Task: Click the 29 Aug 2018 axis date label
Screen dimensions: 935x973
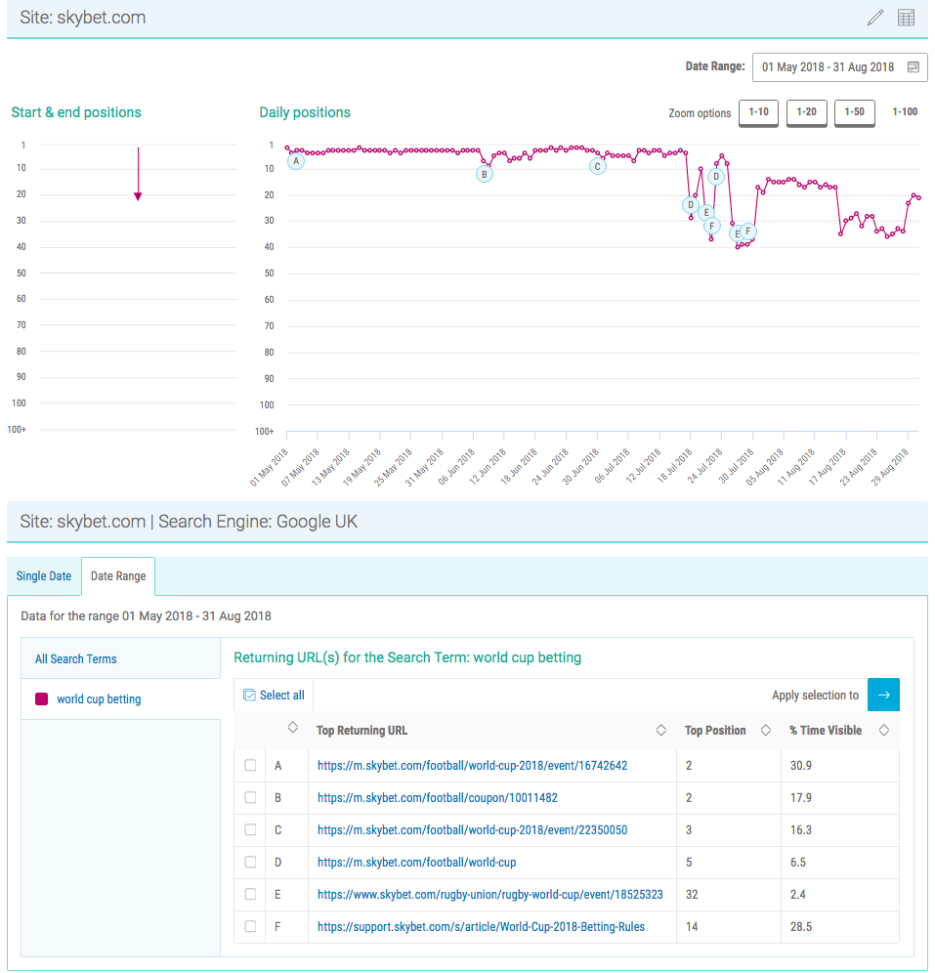Action: pos(890,467)
